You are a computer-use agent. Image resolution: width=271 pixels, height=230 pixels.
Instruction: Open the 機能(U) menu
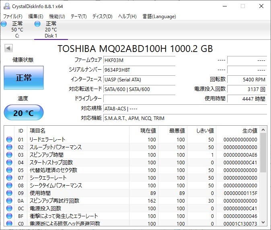57,17
